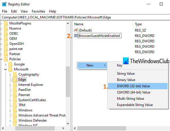Choose Expandable String Value in the submenu
Image resolution: width=170 pixels, height=131 pixels.
coord(138,105)
